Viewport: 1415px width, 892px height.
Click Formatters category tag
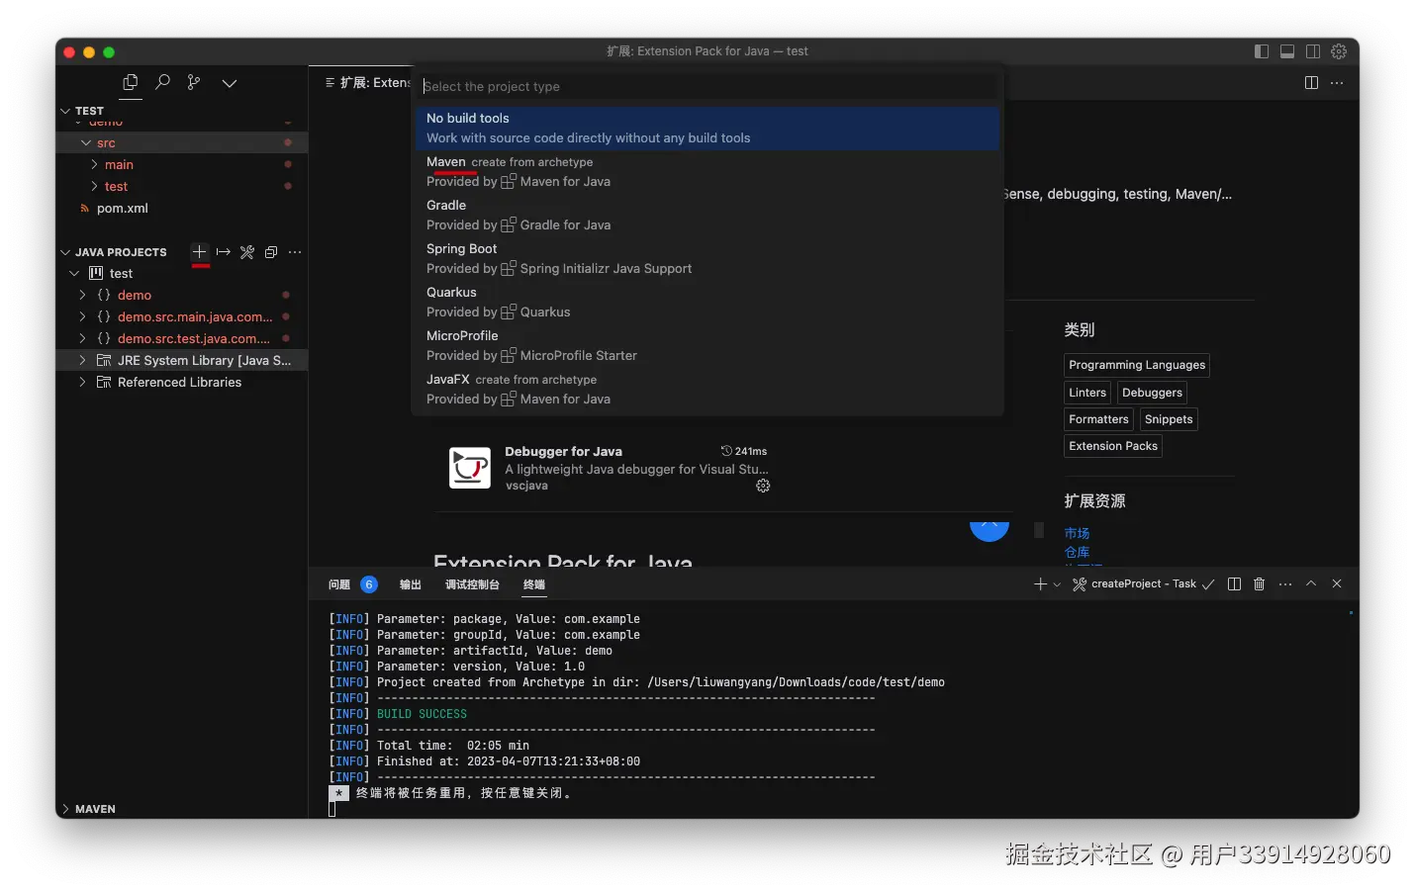click(x=1098, y=419)
